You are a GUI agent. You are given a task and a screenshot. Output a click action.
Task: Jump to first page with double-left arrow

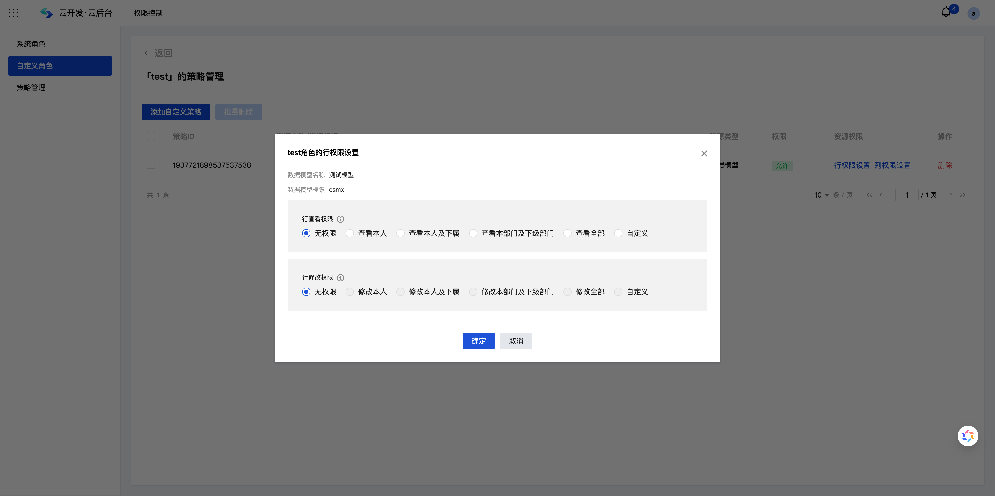[869, 195]
